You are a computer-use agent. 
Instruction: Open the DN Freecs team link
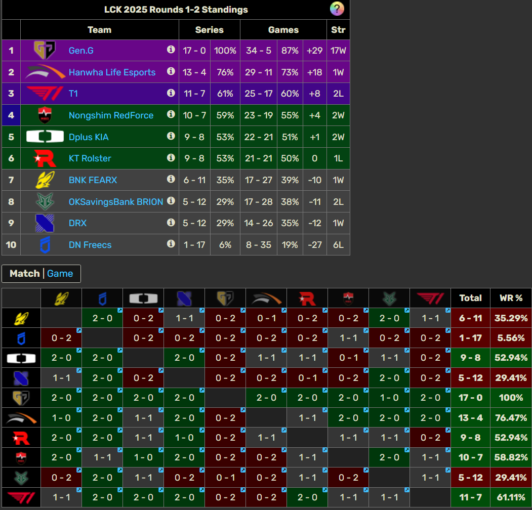pos(90,245)
